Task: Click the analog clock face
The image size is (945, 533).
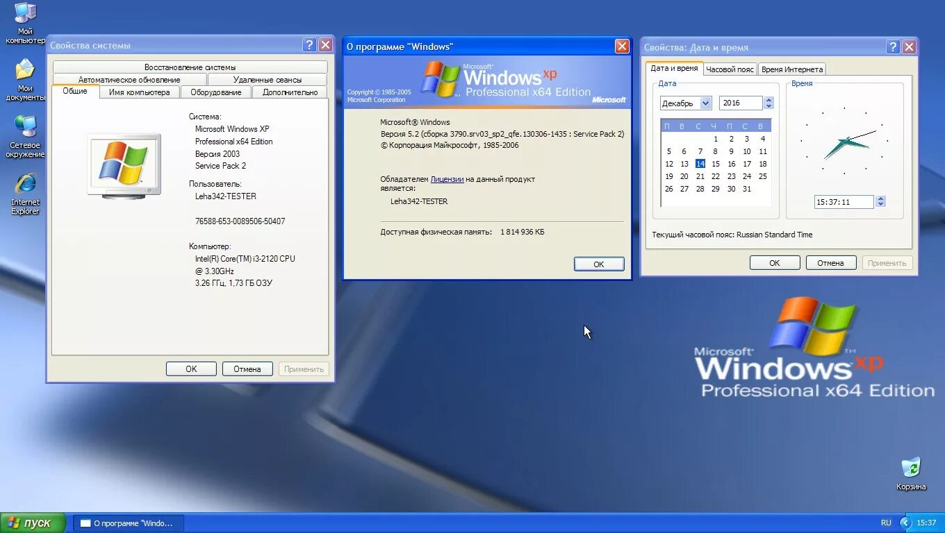Action: click(x=845, y=140)
